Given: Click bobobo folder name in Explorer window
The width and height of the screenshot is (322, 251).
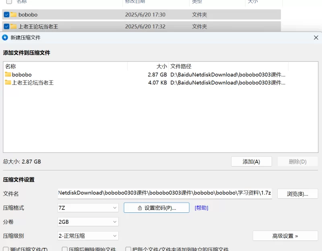Looking at the screenshot, I should click(28, 14).
